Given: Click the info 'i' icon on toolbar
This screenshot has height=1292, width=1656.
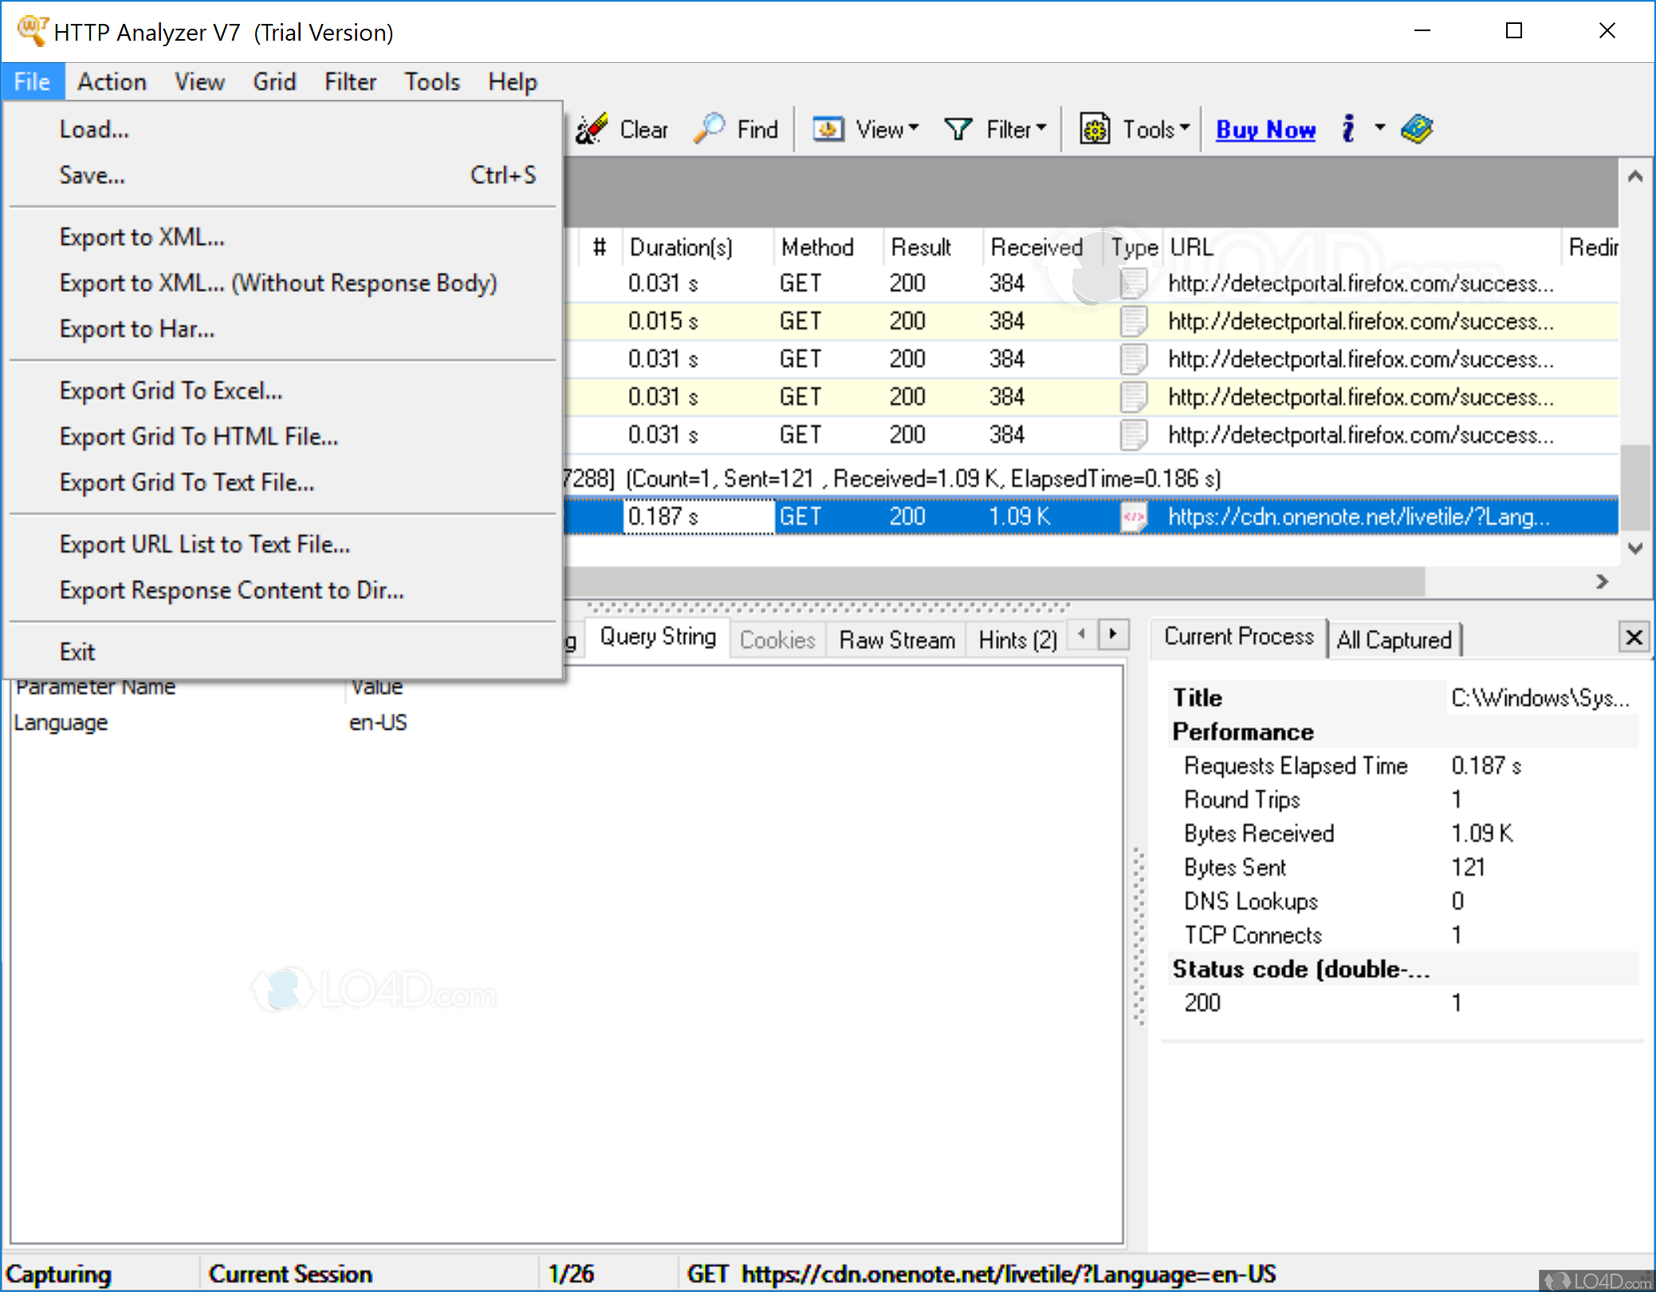Looking at the screenshot, I should pyautogui.click(x=1349, y=128).
